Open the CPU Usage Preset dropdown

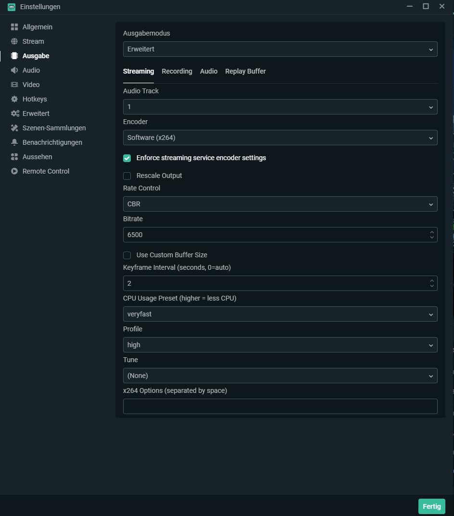(x=280, y=314)
